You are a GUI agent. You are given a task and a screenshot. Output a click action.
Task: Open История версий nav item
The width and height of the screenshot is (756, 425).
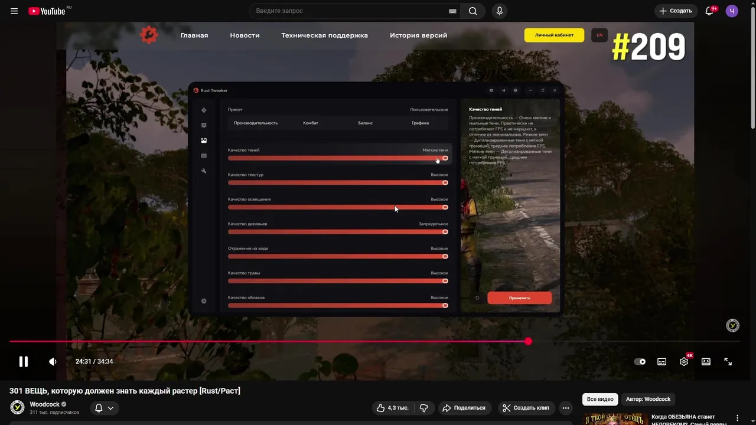(x=418, y=35)
